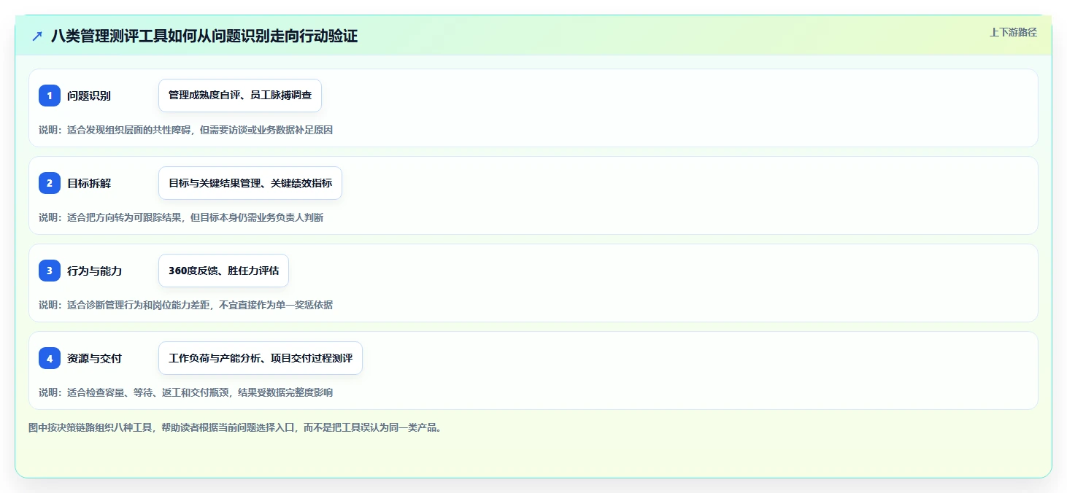The height and width of the screenshot is (493, 1067).
Task: Click the 行为与能力 step label
Action: pyautogui.click(x=94, y=271)
